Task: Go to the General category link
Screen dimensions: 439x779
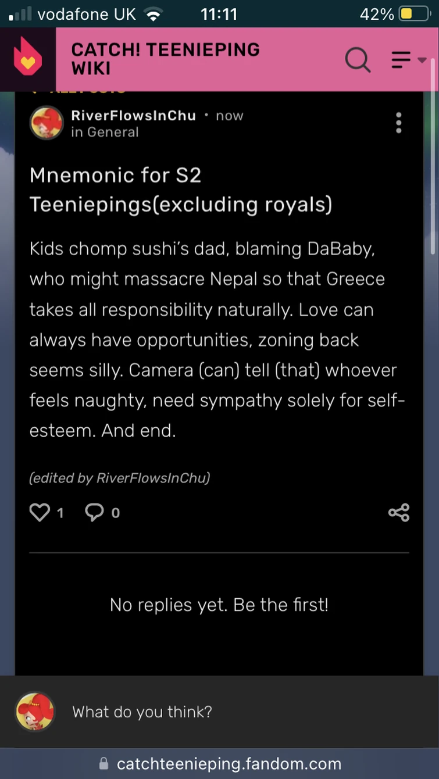Action: point(112,132)
